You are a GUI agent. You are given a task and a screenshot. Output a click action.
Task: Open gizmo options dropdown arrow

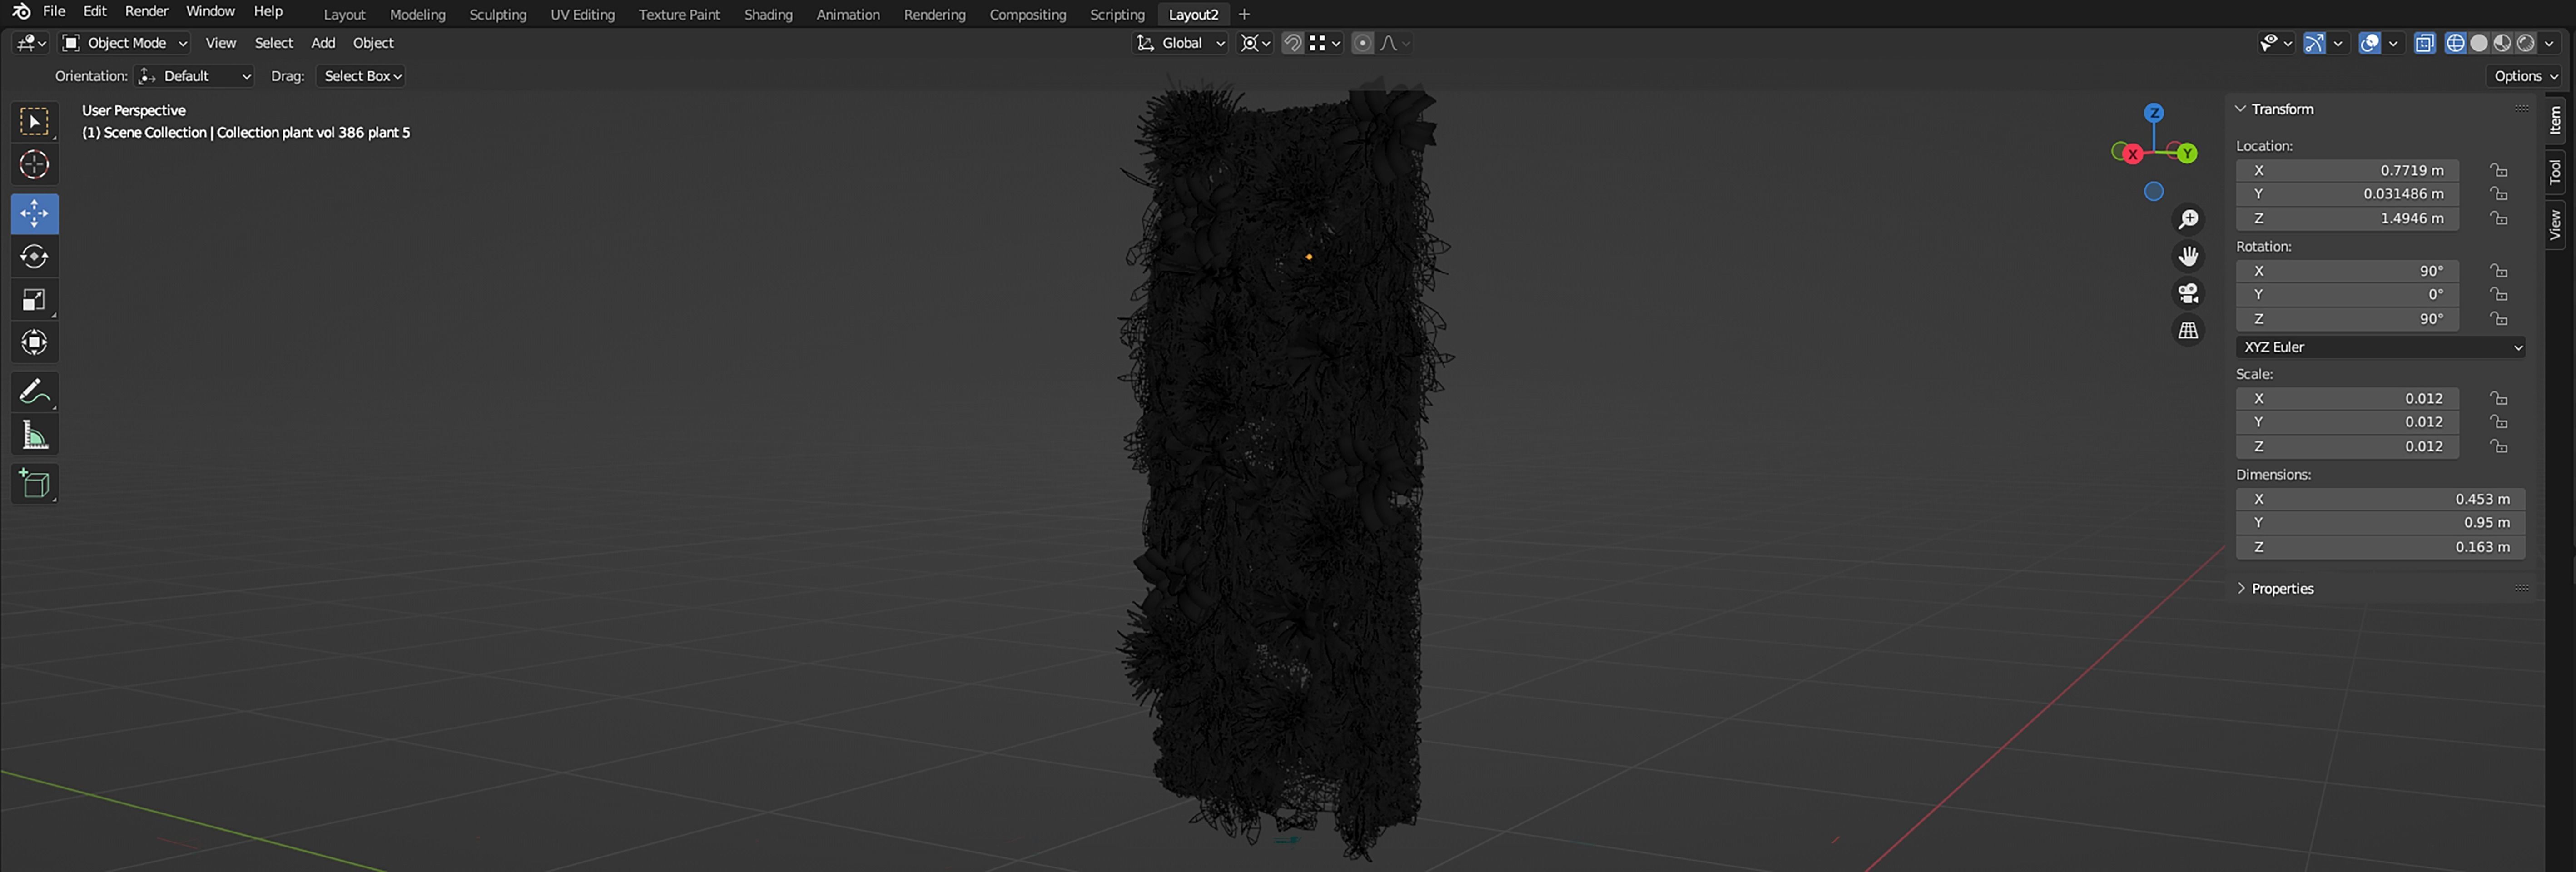click(2338, 43)
